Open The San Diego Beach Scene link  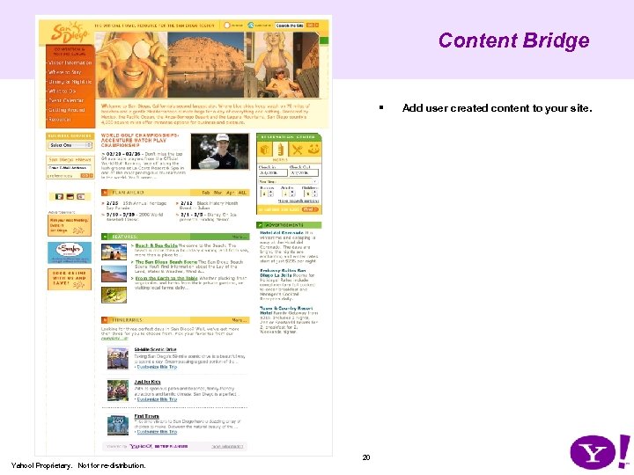point(166,262)
